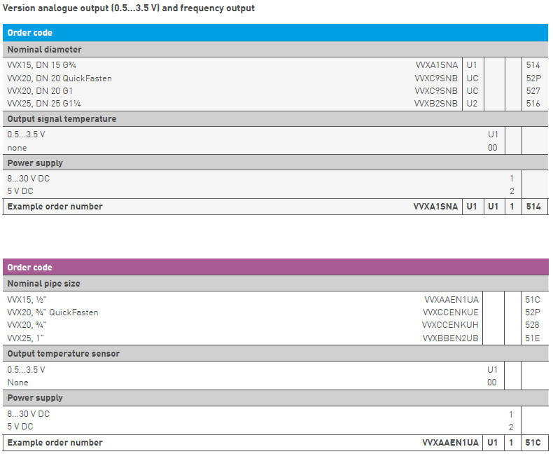This screenshot has height=454, width=553.
Task: Click '00' code under Output temperature sensor
Action: (x=492, y=383)
